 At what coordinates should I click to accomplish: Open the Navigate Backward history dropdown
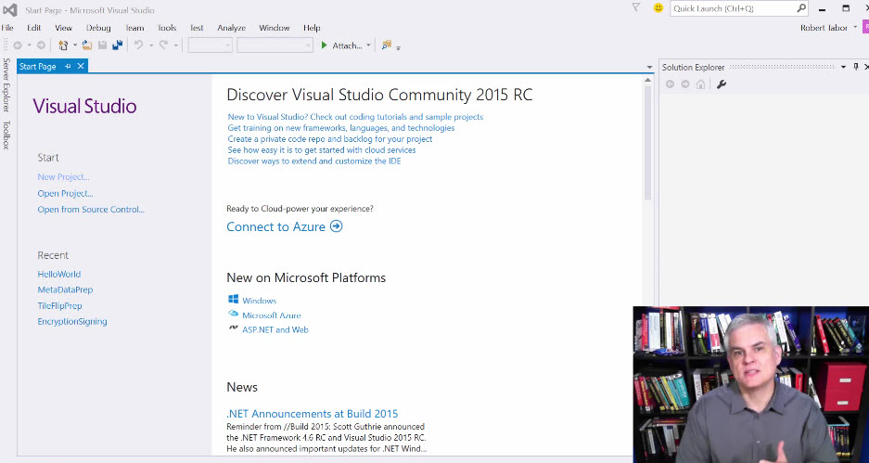(30, 45)
